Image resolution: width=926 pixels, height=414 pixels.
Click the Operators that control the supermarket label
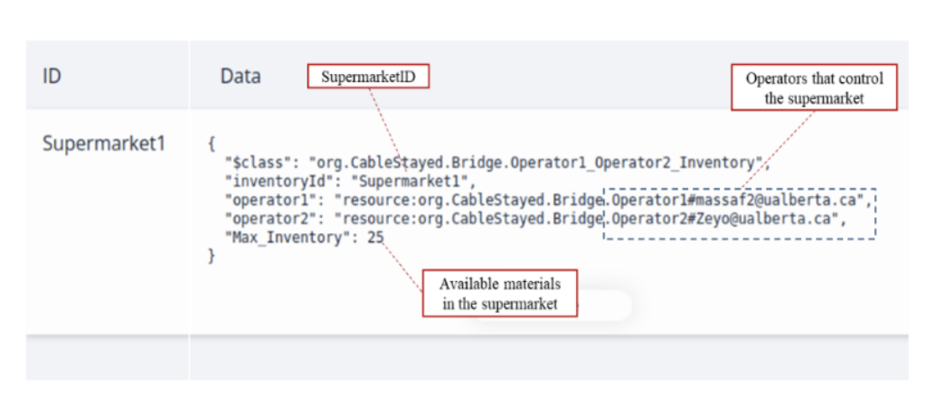coord(814,88)
